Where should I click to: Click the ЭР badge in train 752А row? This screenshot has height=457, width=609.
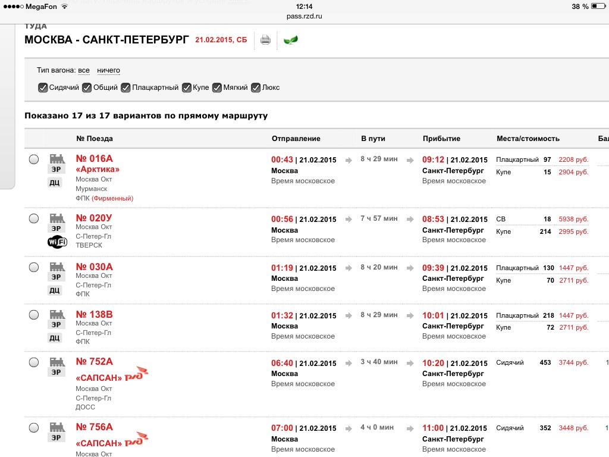56,373
